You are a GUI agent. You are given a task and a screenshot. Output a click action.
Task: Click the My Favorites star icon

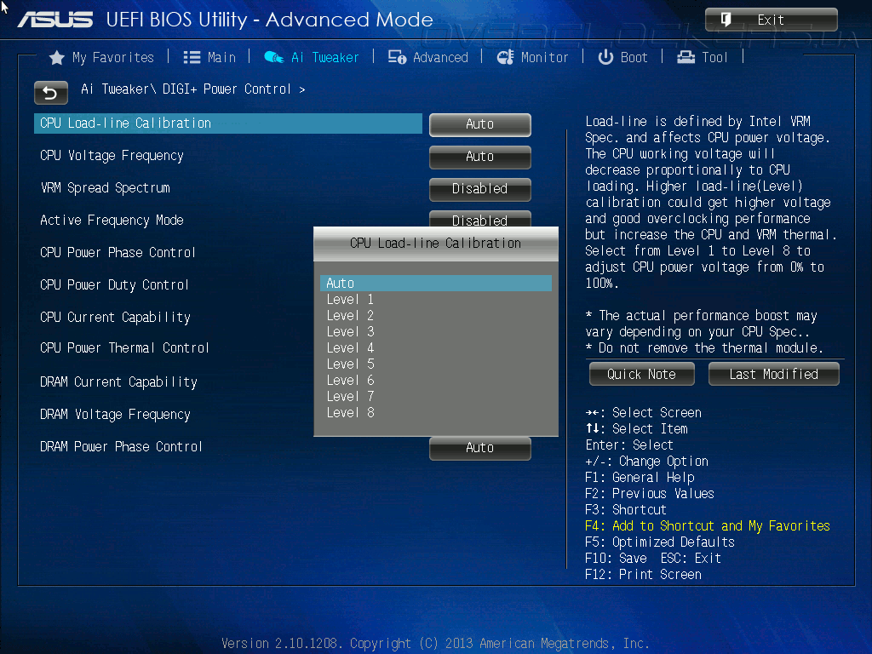pyautogui.click(x=56, y=58)
